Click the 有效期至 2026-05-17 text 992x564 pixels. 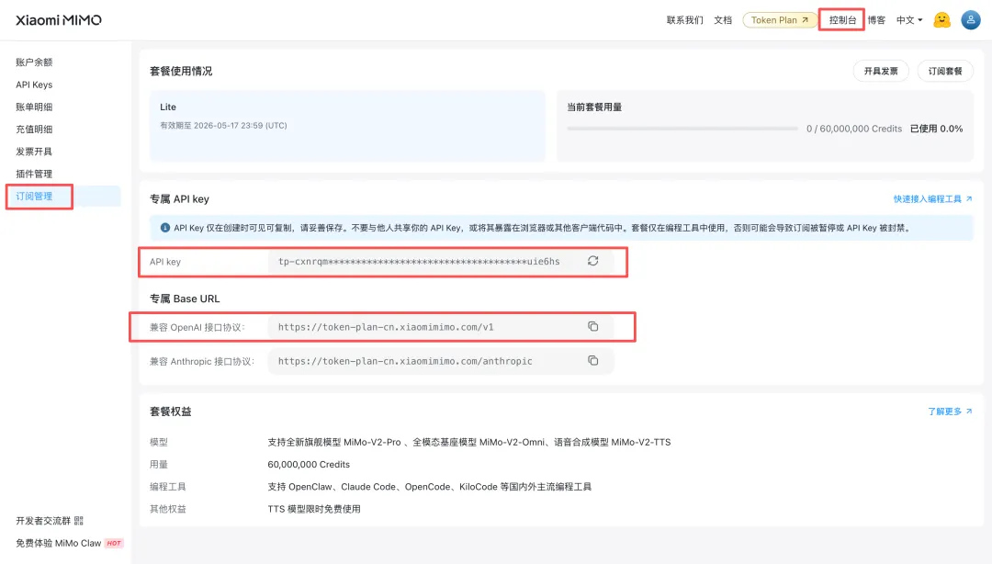pyautogui.click(x=223, y=125)
